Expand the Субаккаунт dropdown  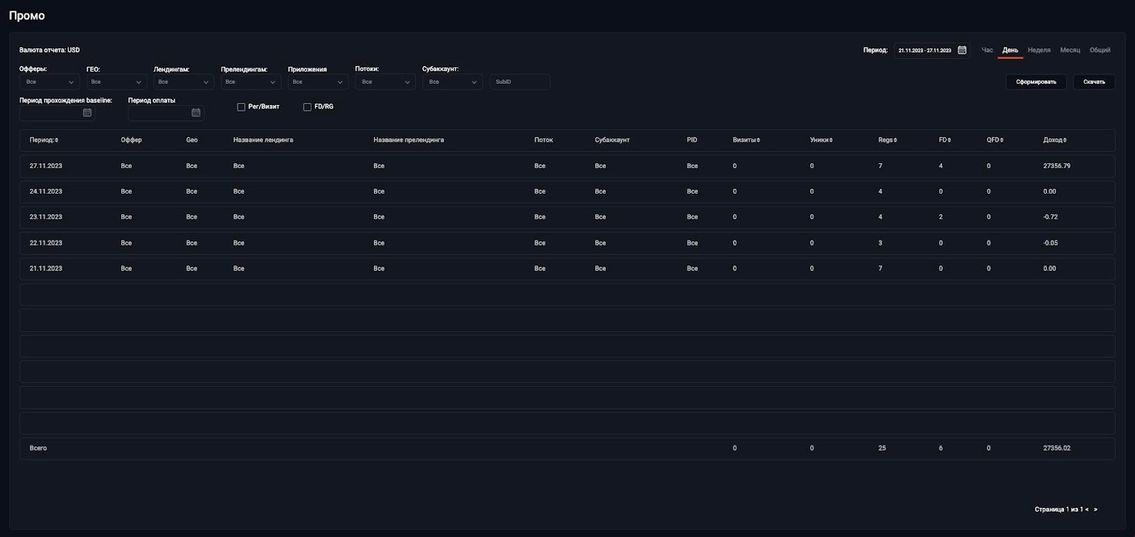pos(453,82)
